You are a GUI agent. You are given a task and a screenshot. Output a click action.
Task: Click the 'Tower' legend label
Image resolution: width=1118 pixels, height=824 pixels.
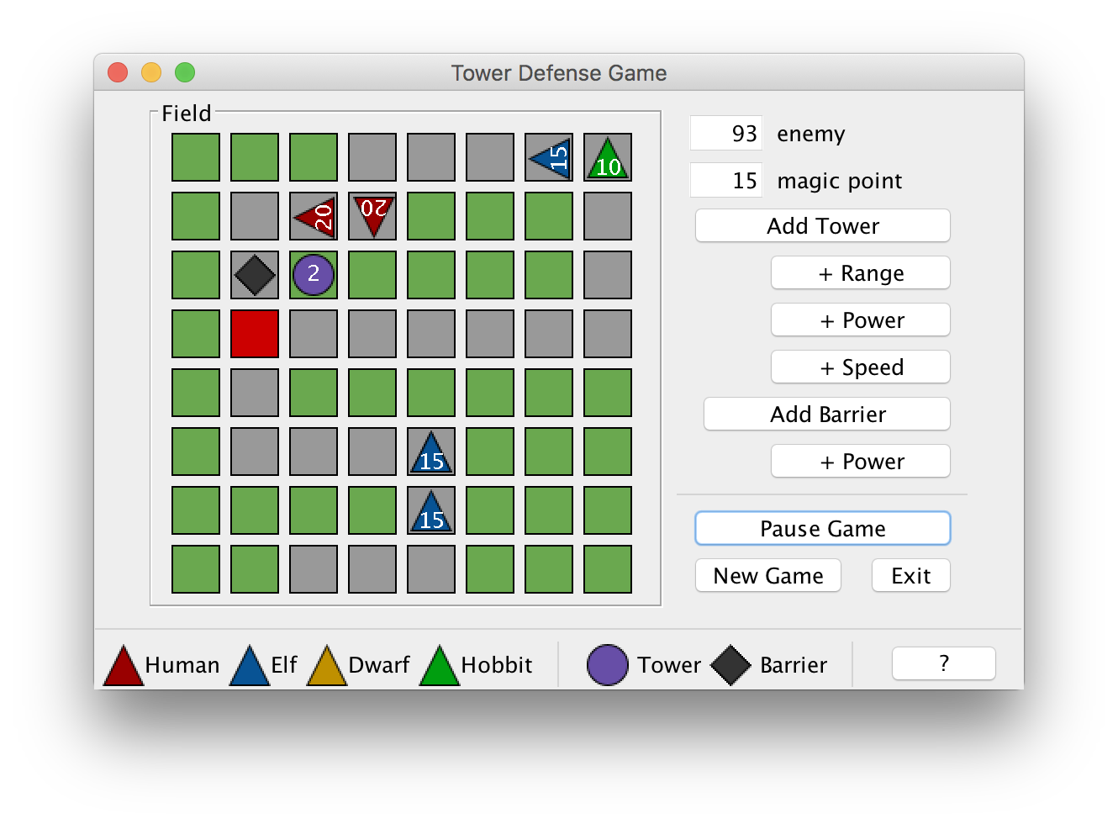coord(669,665)
